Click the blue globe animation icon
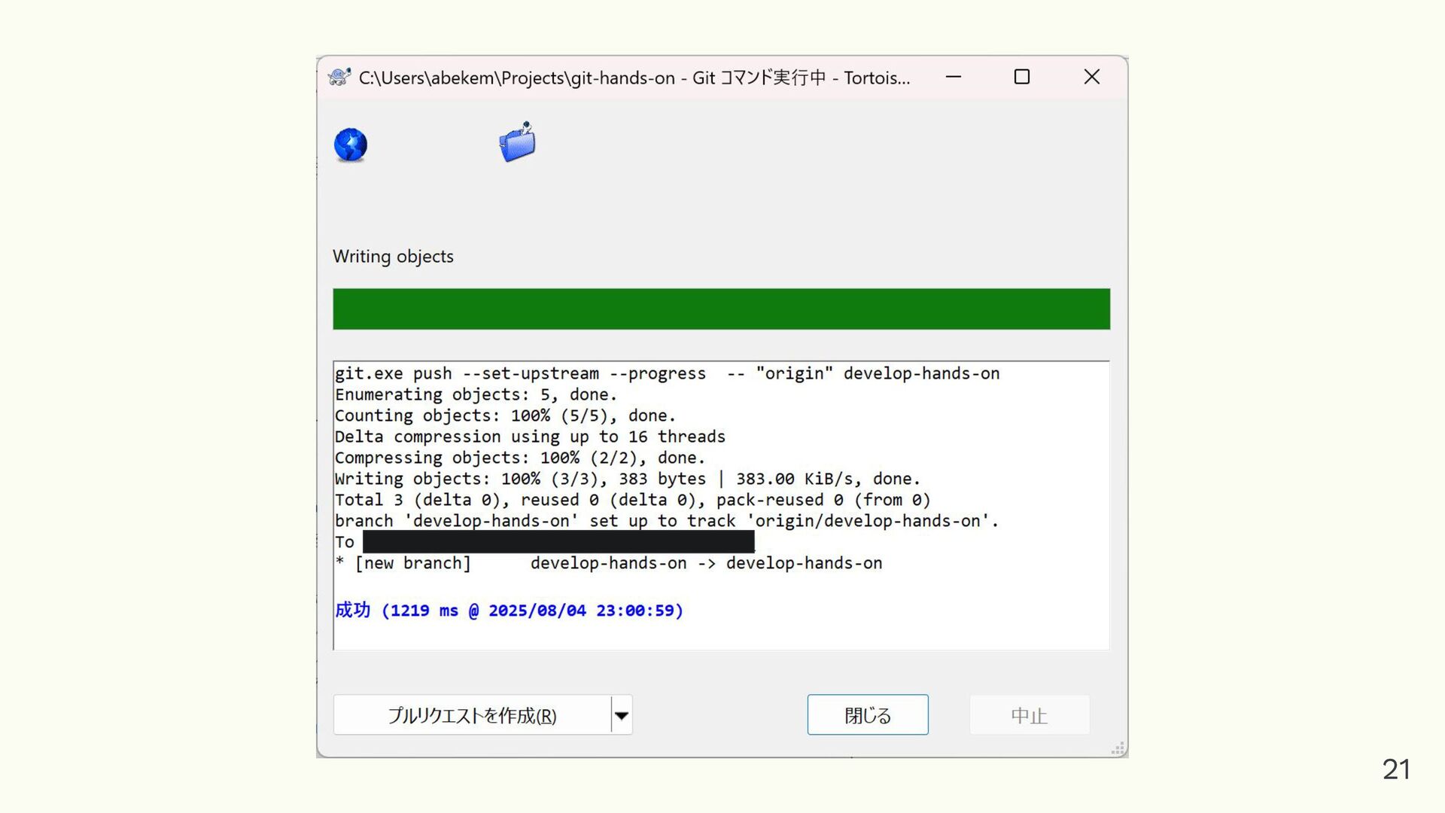The width and height of the screenshot is (1445, 813). coord(351,145)
